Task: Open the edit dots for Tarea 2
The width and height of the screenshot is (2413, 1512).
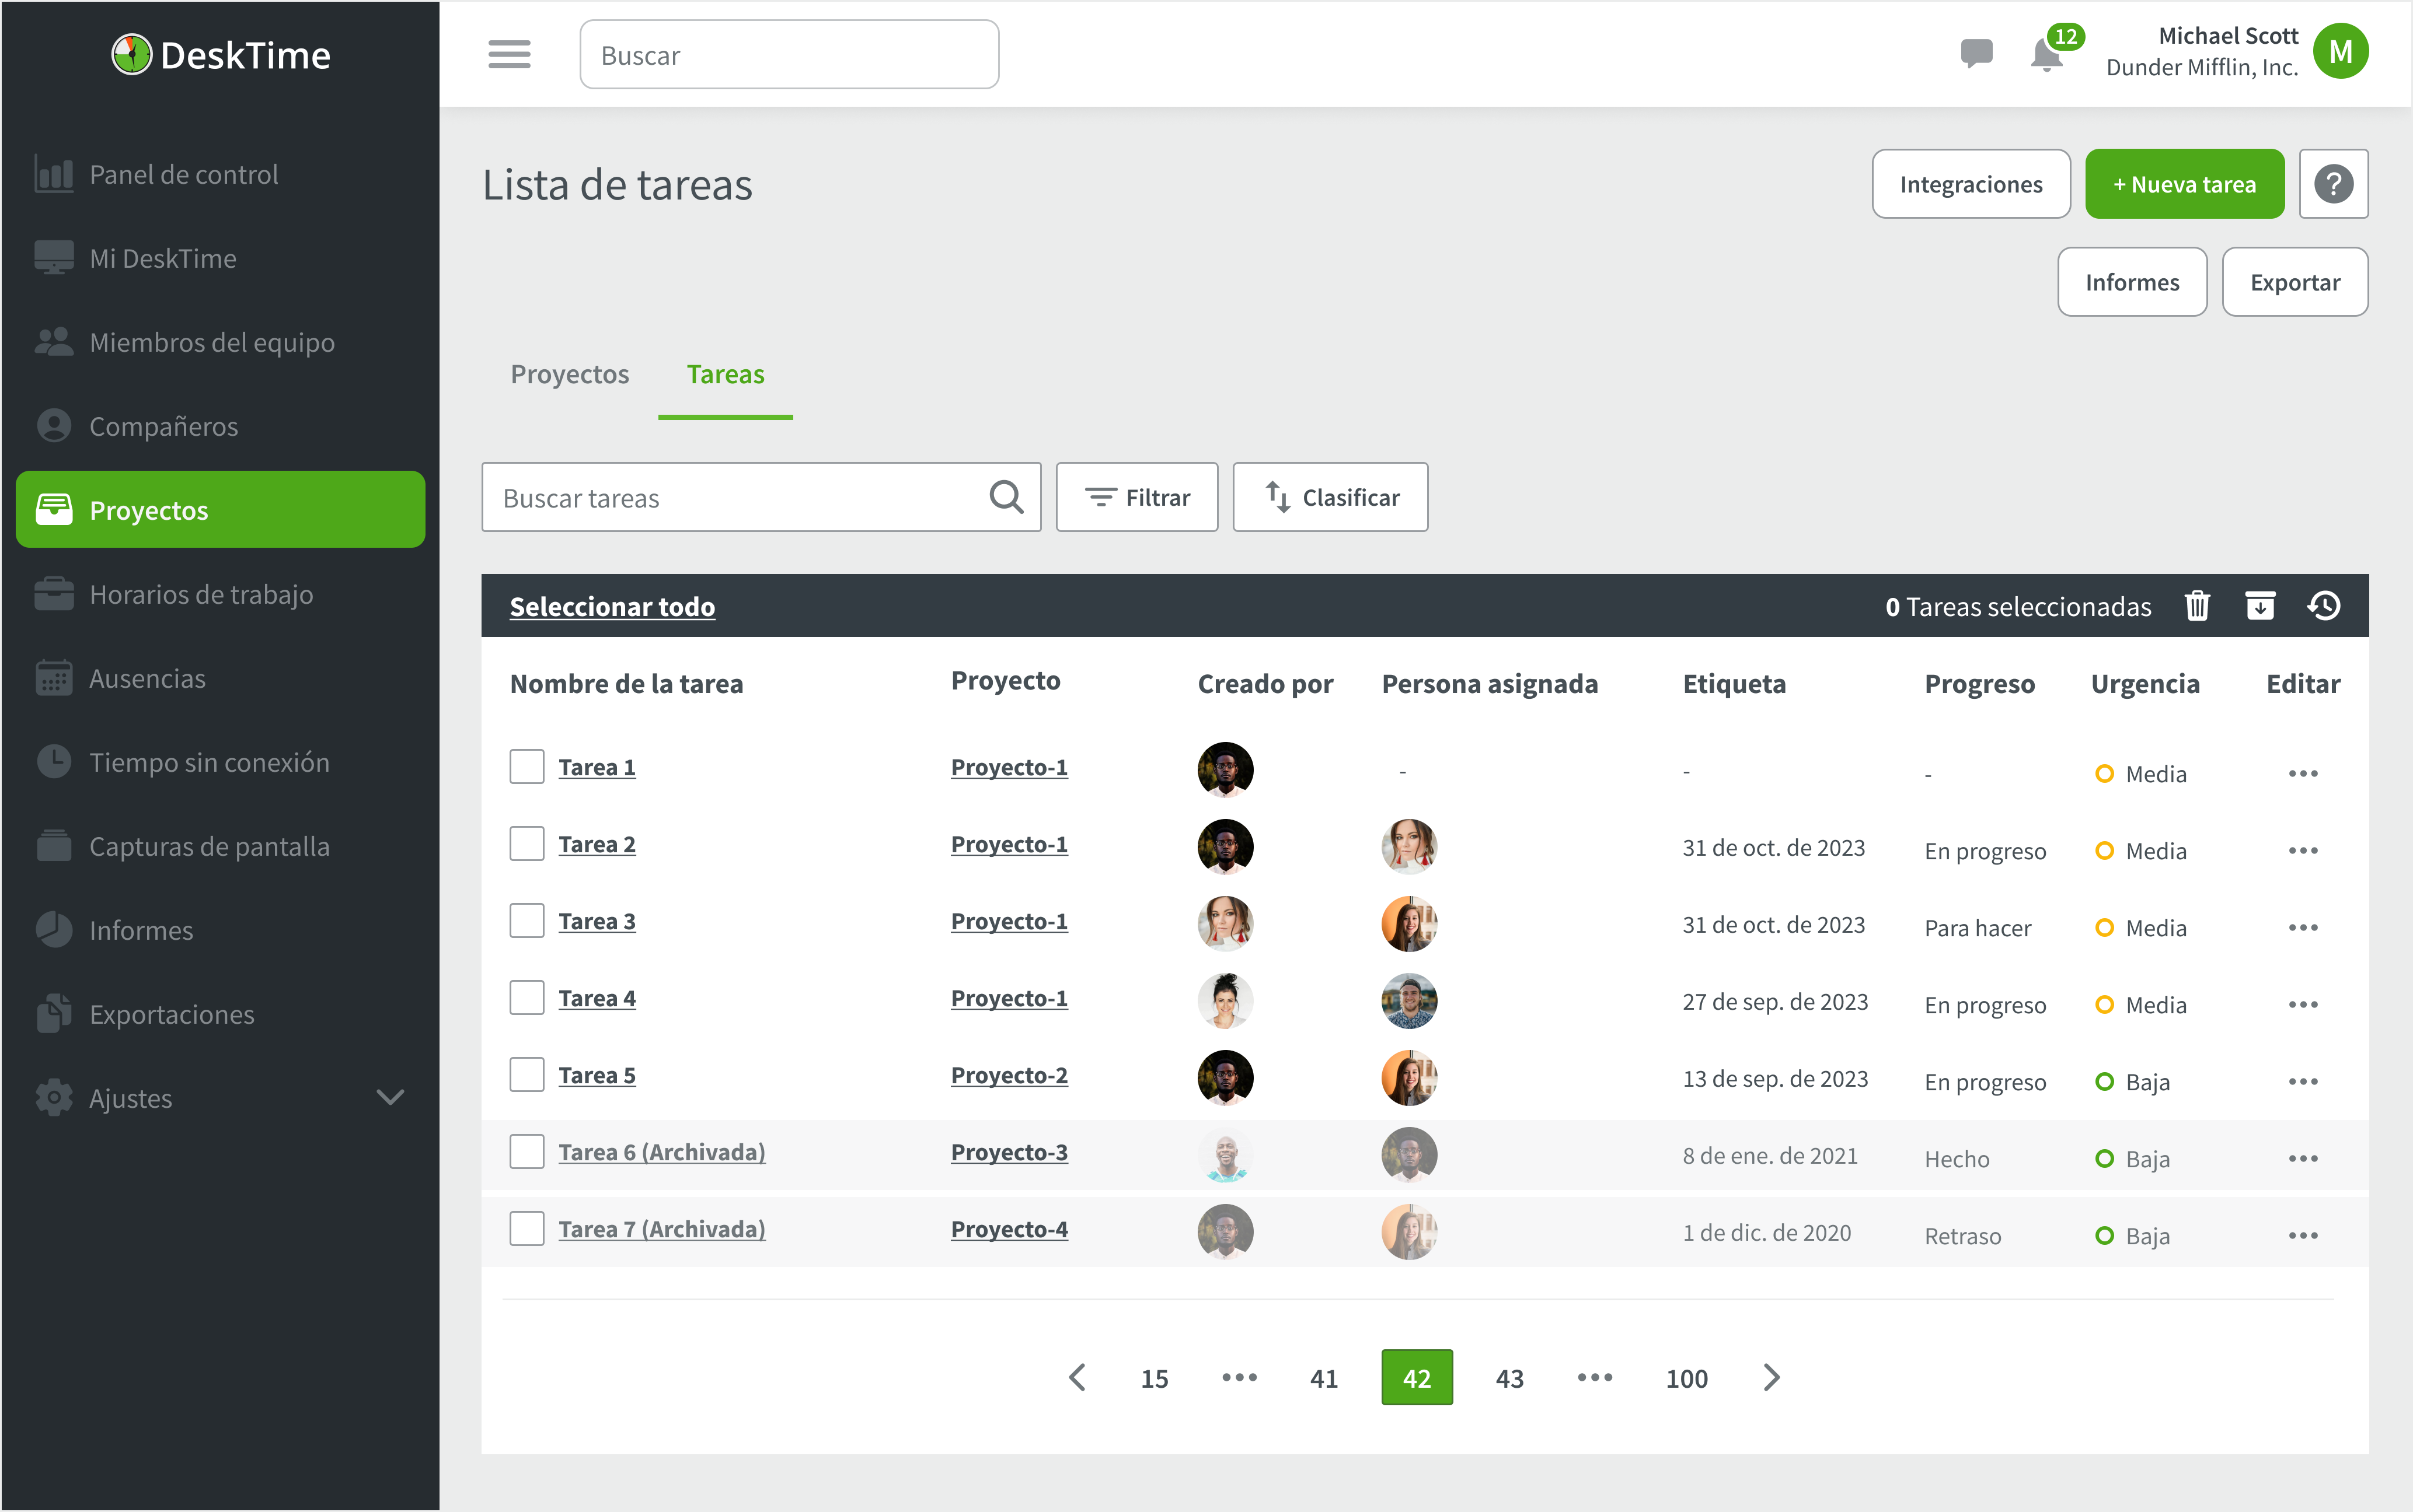Action: click(2302, 850)
